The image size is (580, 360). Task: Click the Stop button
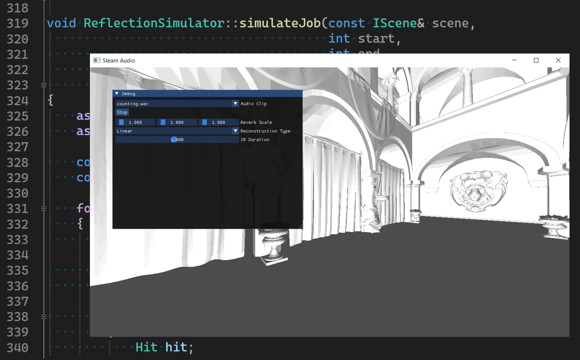(x=122, y=112)
